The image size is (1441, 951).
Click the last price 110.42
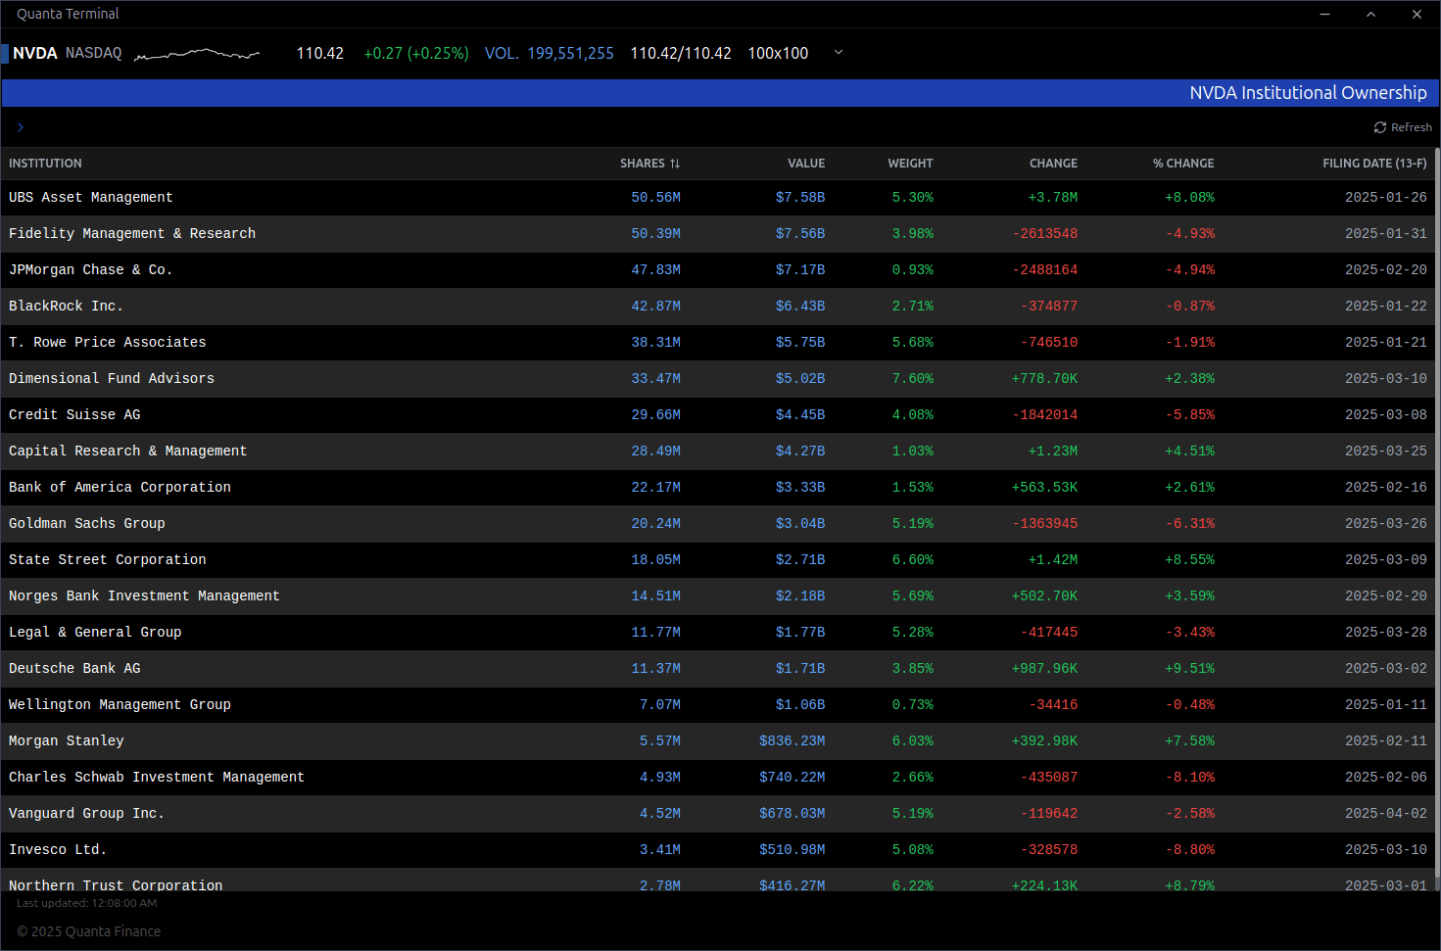pos(320,53)
